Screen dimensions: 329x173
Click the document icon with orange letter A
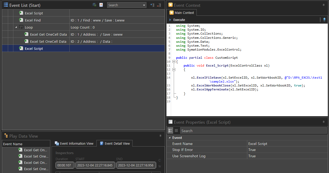pyautogui.click(x=101, y=5)
